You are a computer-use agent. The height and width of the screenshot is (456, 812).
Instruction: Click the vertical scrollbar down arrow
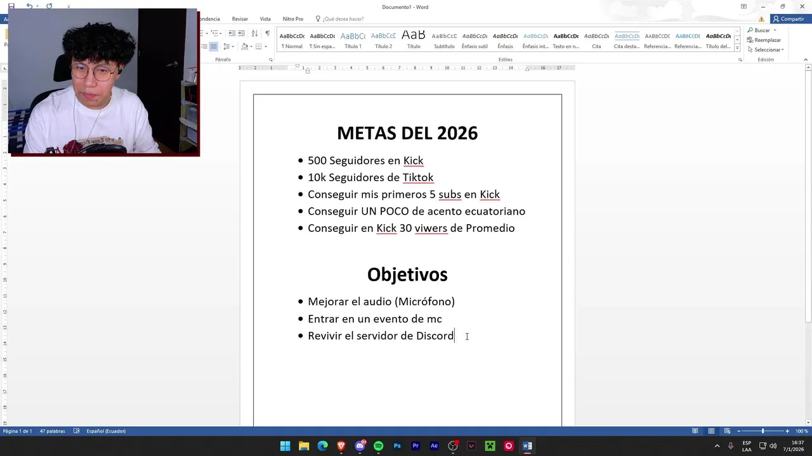coord(808,422)
